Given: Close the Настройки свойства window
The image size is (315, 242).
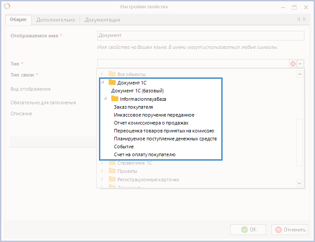Looking at the screenshot, I should point(306,7).
